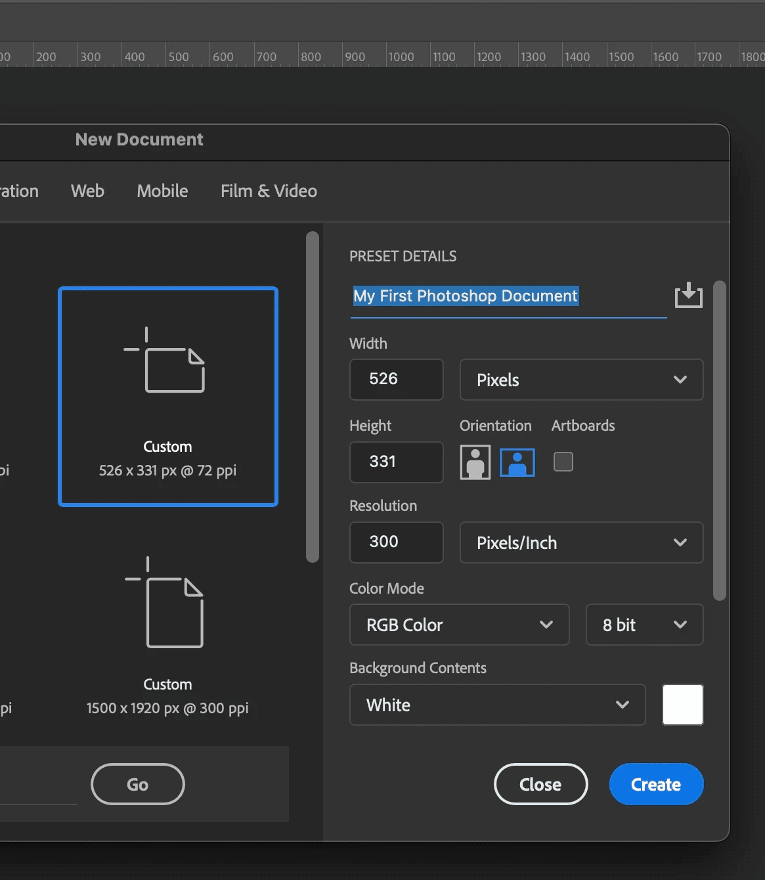The width and height of the screenshot is (765, 880).
Task: Click the white background color swatch
Action: coord(683,705)
